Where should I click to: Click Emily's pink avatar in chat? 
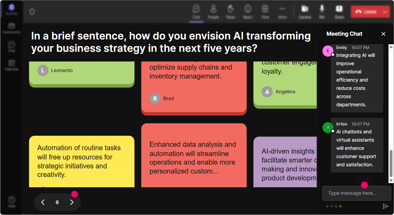pyautogui.click(x=328, y=51)
